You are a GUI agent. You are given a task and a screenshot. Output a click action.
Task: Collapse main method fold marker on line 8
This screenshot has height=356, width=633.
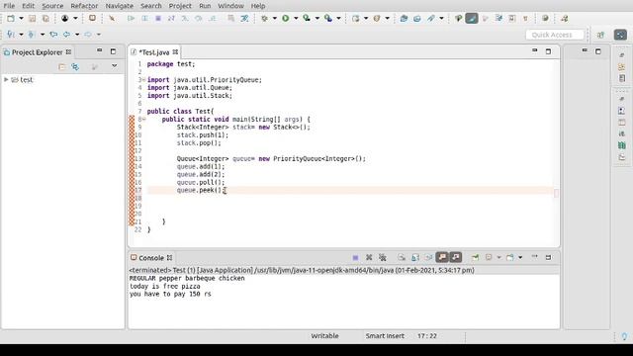click(x=143, y=120)
